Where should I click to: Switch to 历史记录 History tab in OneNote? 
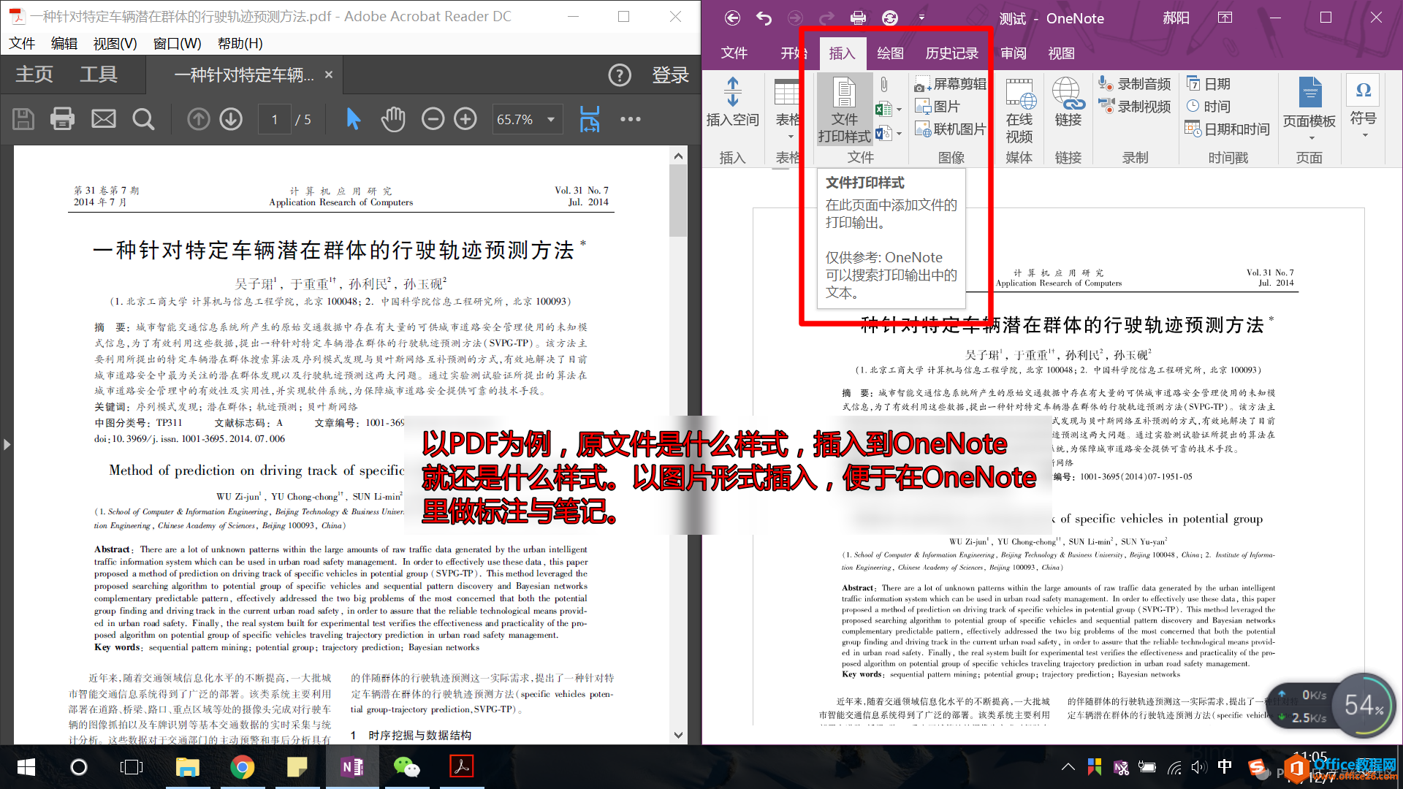[951, 53]
